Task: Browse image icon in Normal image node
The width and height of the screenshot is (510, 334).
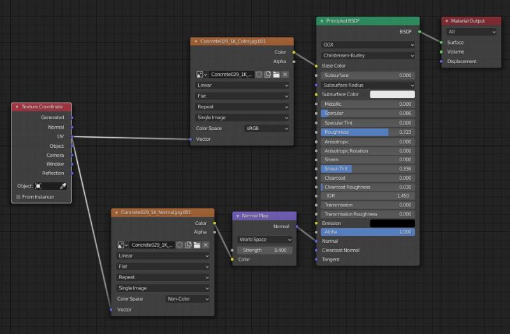Action: tap(122, 245)
